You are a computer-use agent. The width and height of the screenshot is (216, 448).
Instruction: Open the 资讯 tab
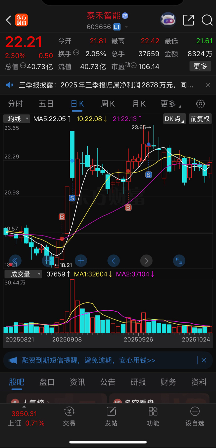pos(77,382)
